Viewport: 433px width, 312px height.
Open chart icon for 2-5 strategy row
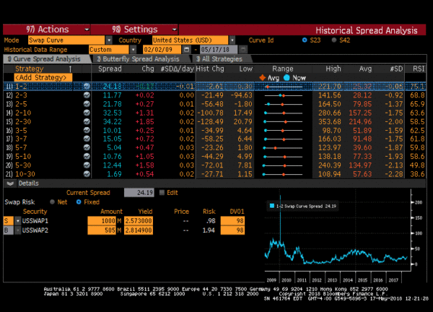[x=87, y=104]
